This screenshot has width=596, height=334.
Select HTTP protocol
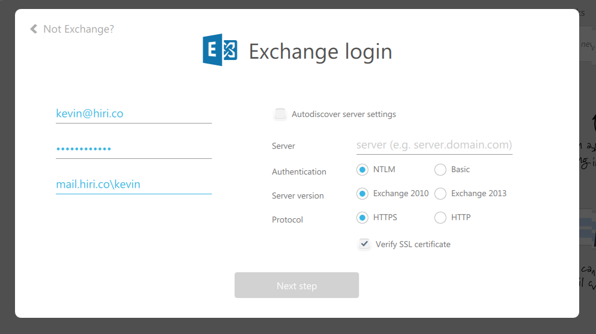pyautogui.click(x=440, y=218)
